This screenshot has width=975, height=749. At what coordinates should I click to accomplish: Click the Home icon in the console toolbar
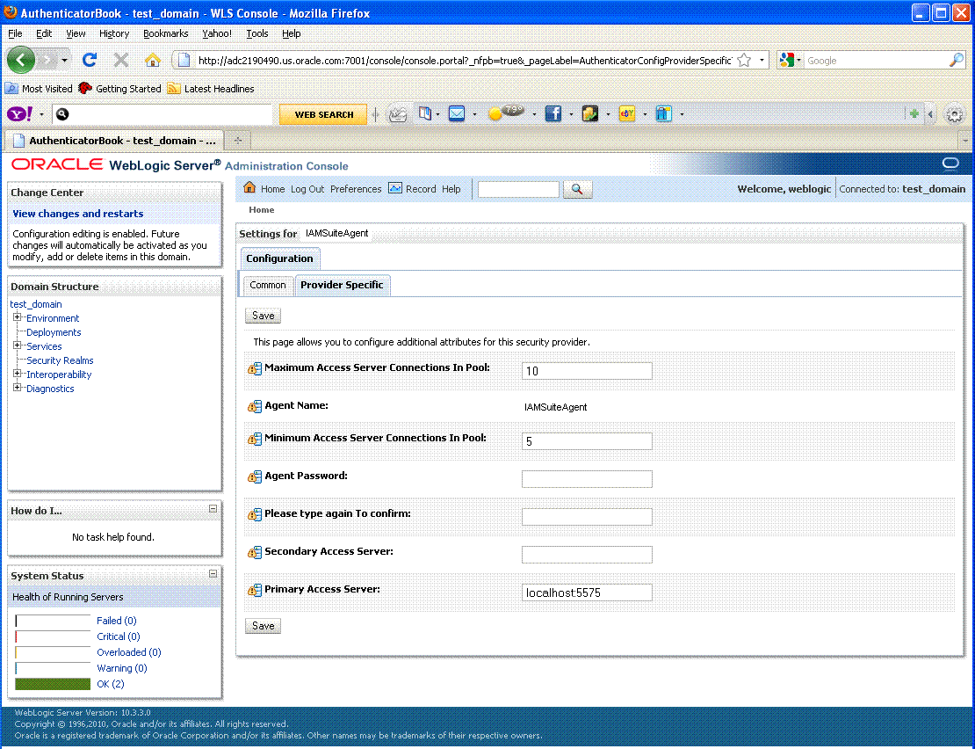[x=250, y=188]
